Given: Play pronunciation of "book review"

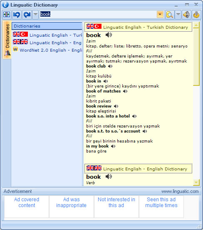Looking at the screenshot, I should 116,106.
